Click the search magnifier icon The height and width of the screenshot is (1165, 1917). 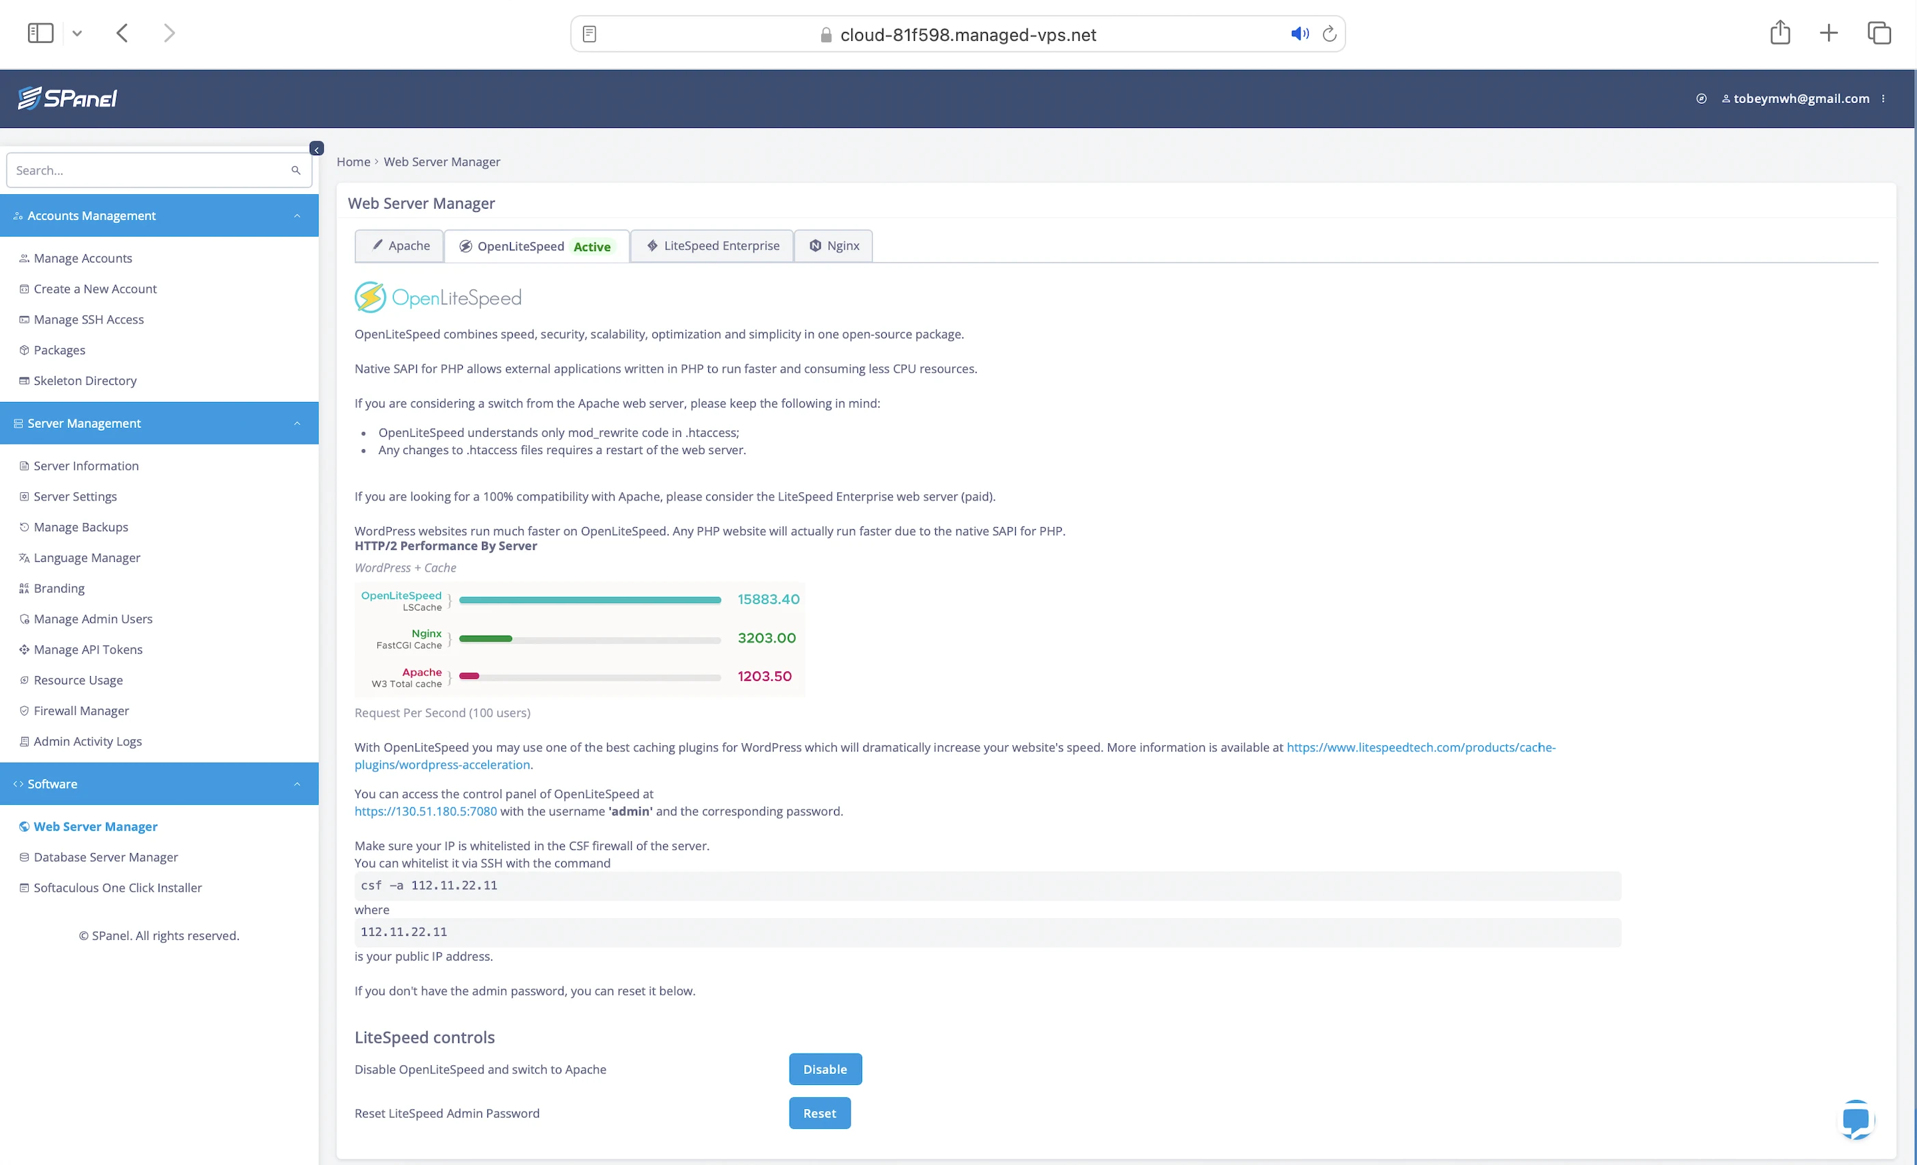click(x=295, y=170)
